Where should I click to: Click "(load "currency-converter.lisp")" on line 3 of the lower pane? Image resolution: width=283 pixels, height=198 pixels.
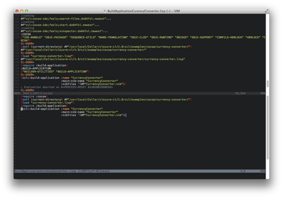(48, 103)
